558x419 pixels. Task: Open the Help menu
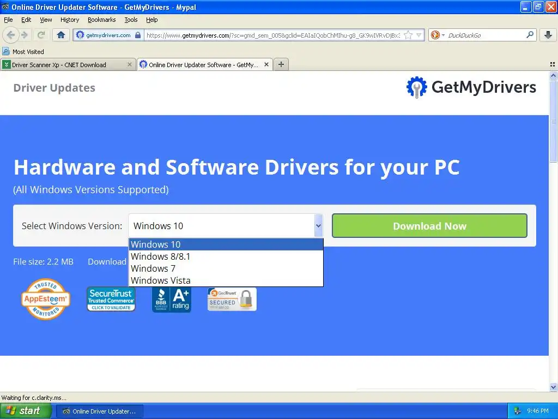[152, 20]
